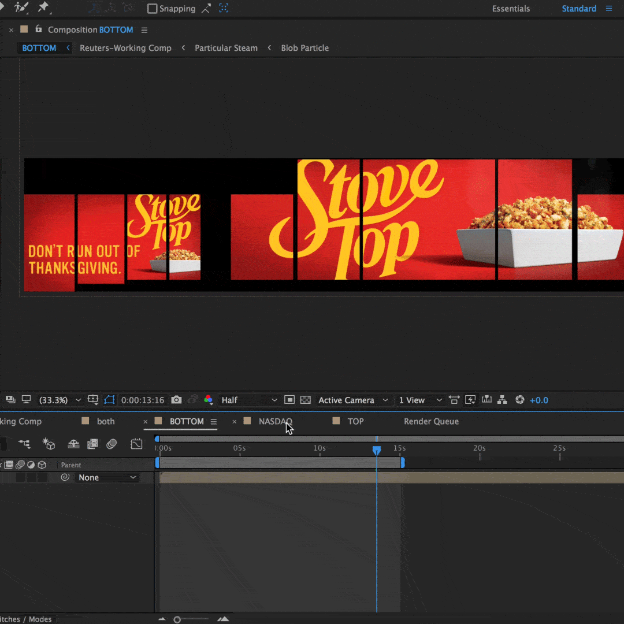
Task: Take a snapshot with camera icon
Action: click(176, 400)
